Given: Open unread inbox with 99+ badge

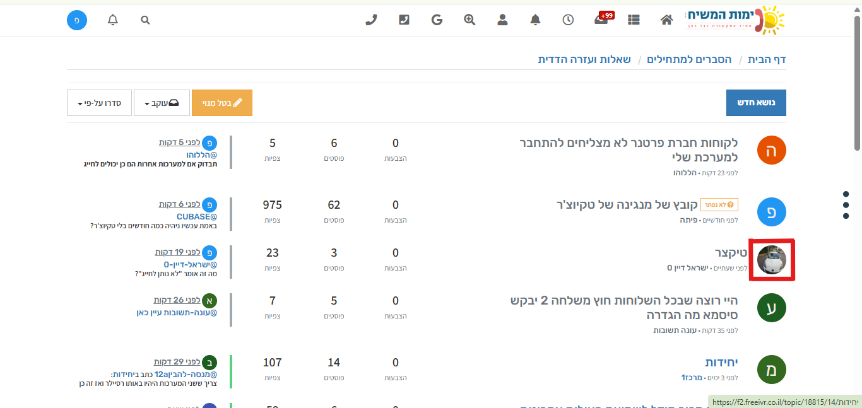Looking at the screenshot, I should pos(601,20).
